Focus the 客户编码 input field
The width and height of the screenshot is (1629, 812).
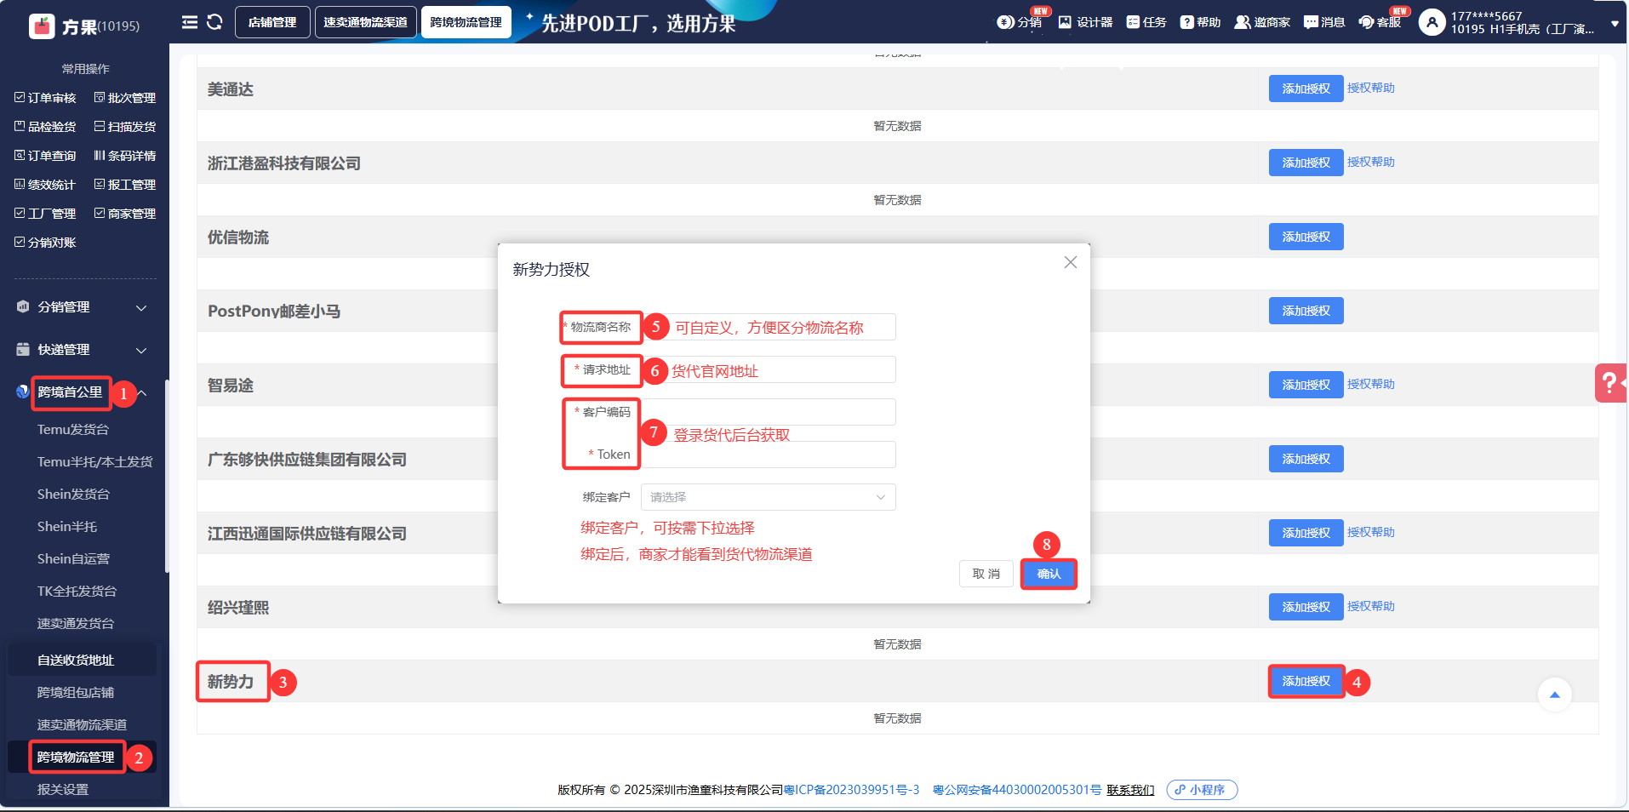pos(768,412)
